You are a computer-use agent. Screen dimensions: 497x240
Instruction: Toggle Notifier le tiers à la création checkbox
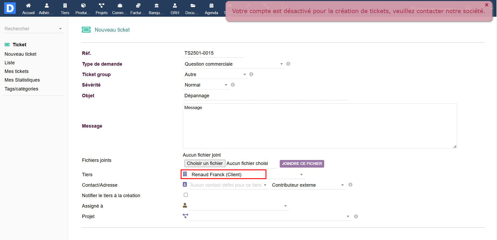(186, 195)
